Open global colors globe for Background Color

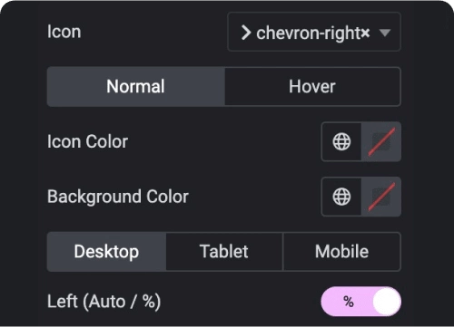pyautogui.click(x=341, y=197)
